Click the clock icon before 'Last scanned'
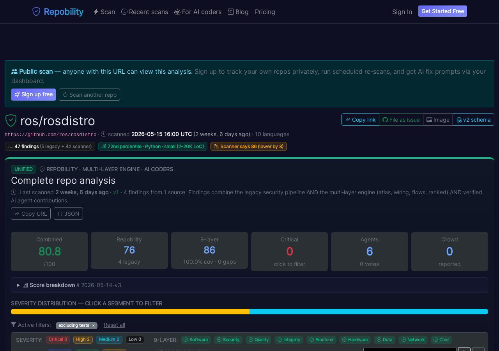Viewport: 499px width, 351px height. click(14, 192)
